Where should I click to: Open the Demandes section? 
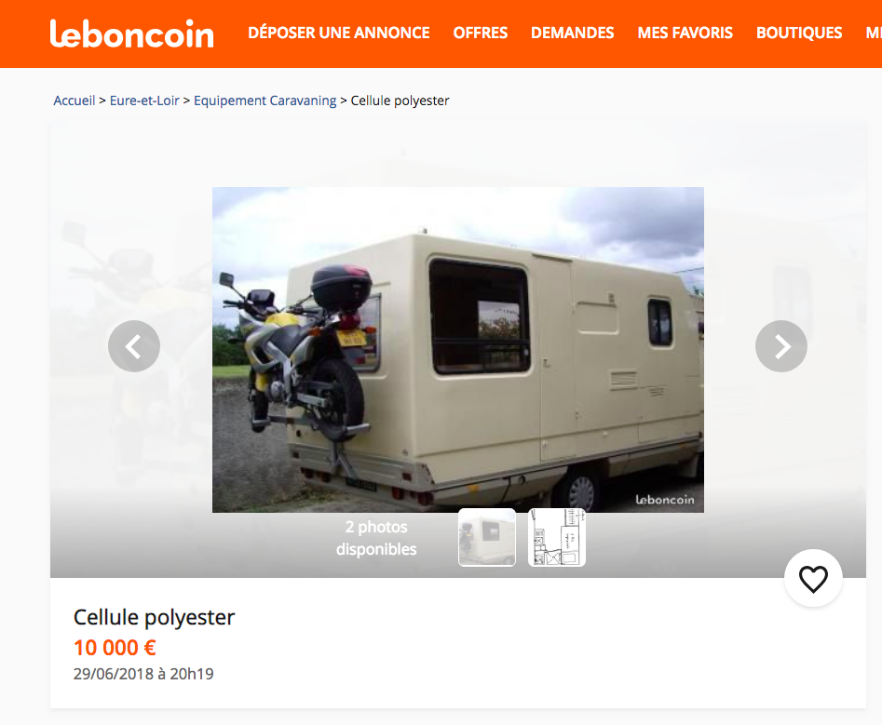click(573, 34)
